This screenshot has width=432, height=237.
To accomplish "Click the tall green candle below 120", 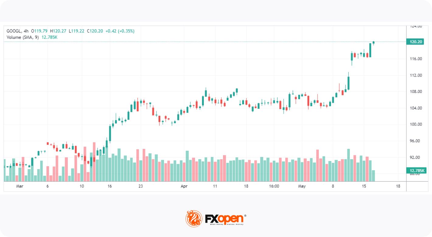I will [x=370, y=50].
